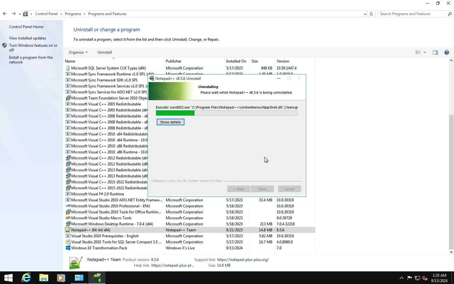Click the Programs breadcrumb
Viewport: 454px width, 284px height.
tap(73, 14)
